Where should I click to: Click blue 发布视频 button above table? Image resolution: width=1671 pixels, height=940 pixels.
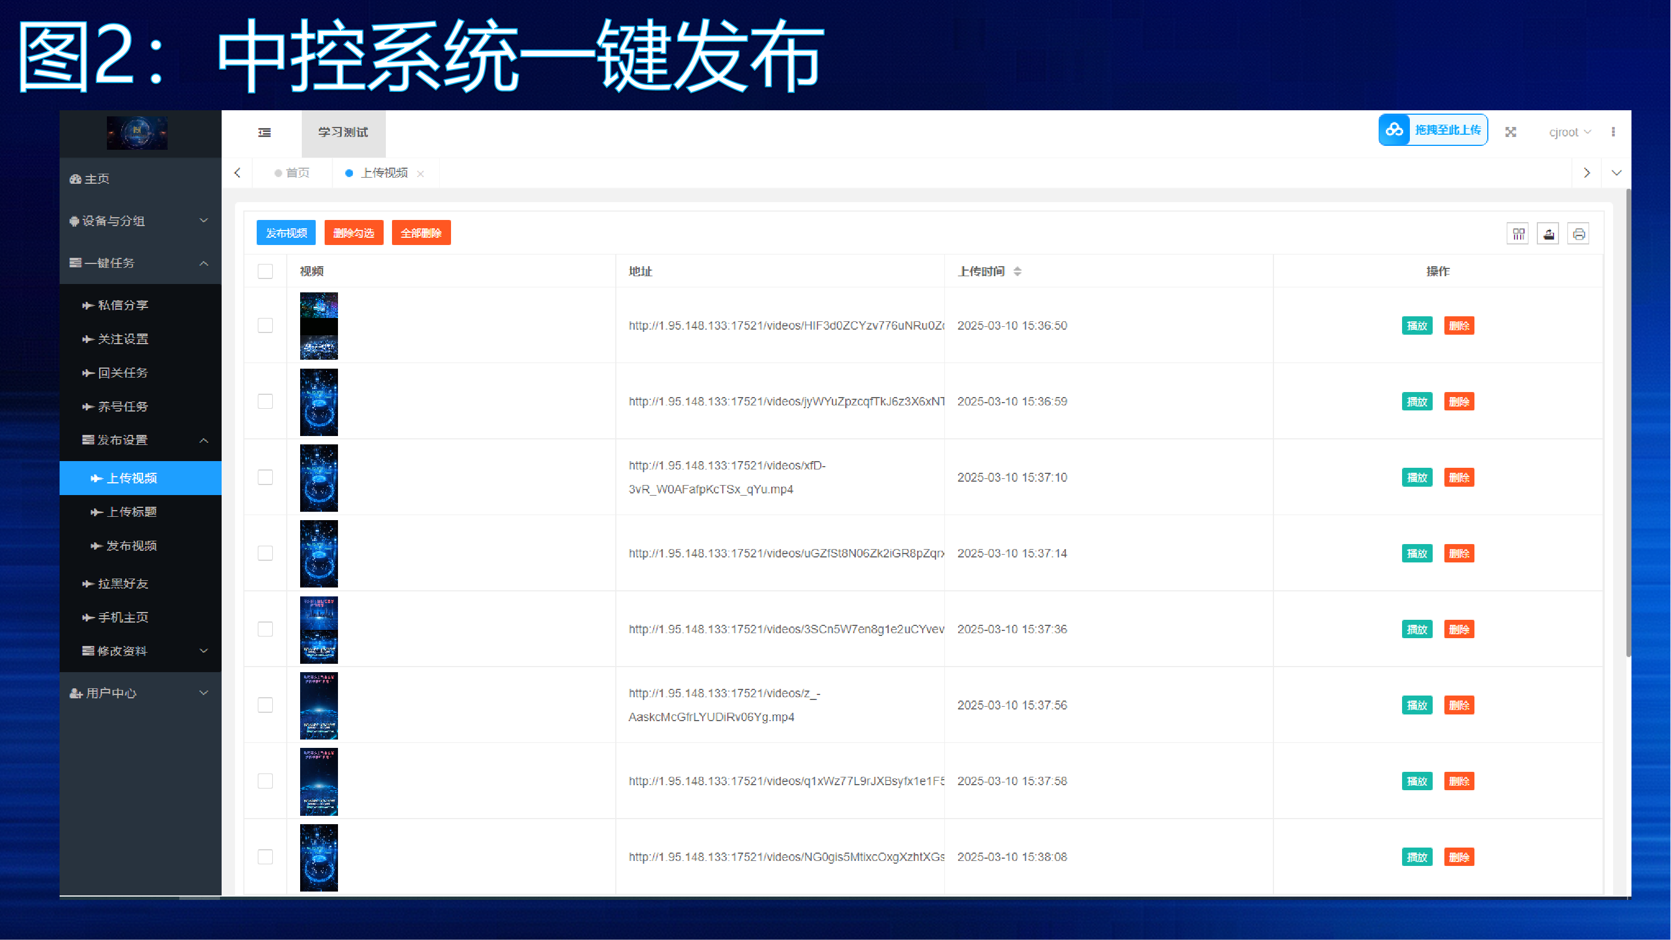[286, 233]
